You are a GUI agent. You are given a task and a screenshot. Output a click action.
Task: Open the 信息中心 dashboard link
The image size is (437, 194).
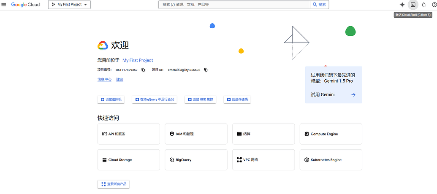coord(104,79)
